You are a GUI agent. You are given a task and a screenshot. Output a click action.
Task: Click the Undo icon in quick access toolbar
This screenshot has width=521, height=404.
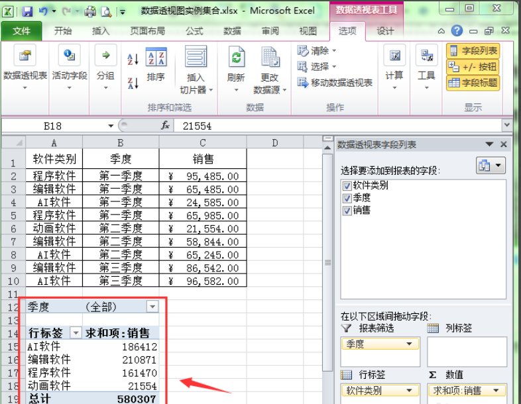44,12
